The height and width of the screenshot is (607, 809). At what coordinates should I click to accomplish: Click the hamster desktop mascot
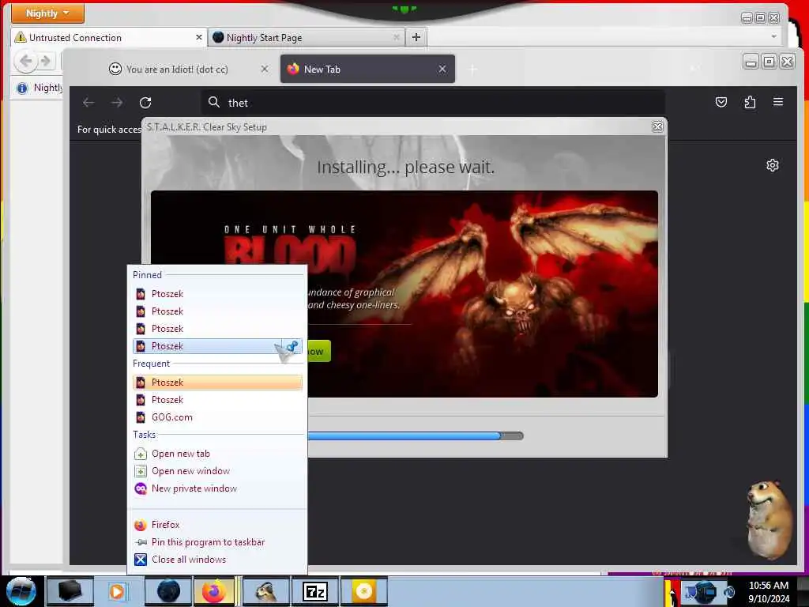click(x=768, y=519)
